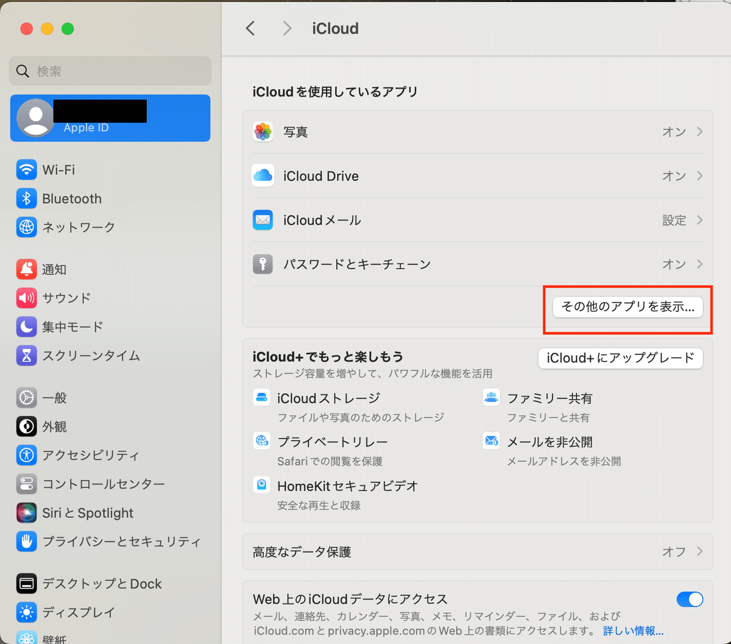Open スクリーンタイム hourglass icon

[x=26, y=355]
